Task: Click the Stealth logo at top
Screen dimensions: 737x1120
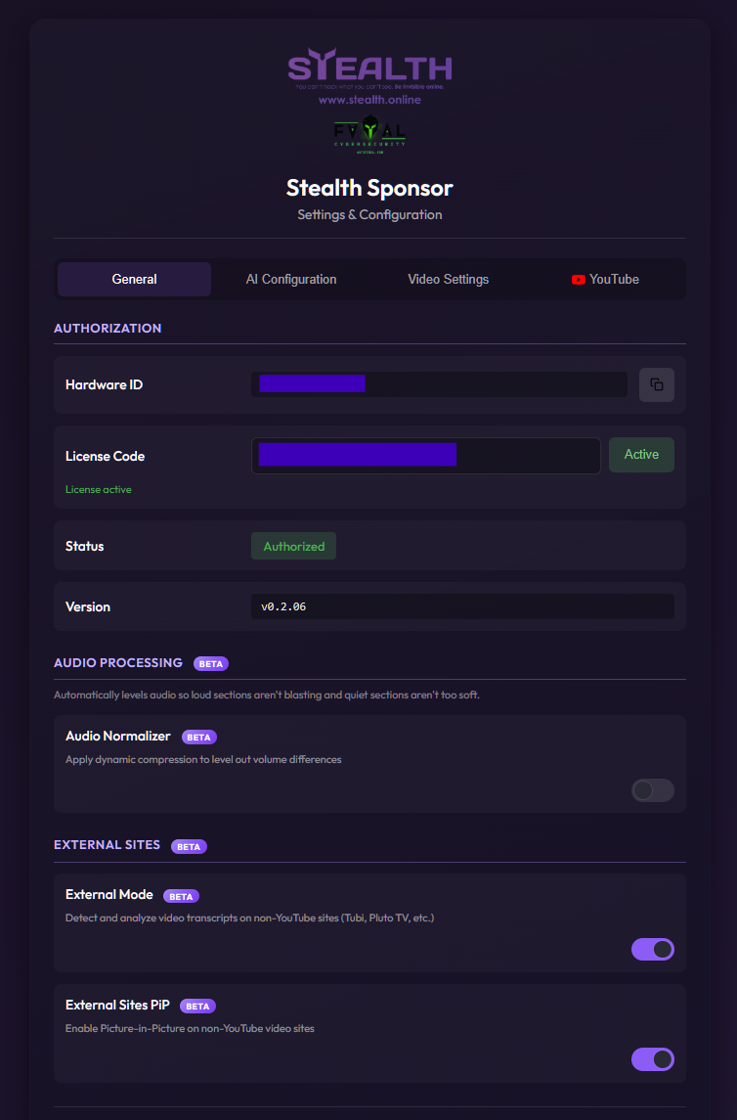Action: point(369,67)
